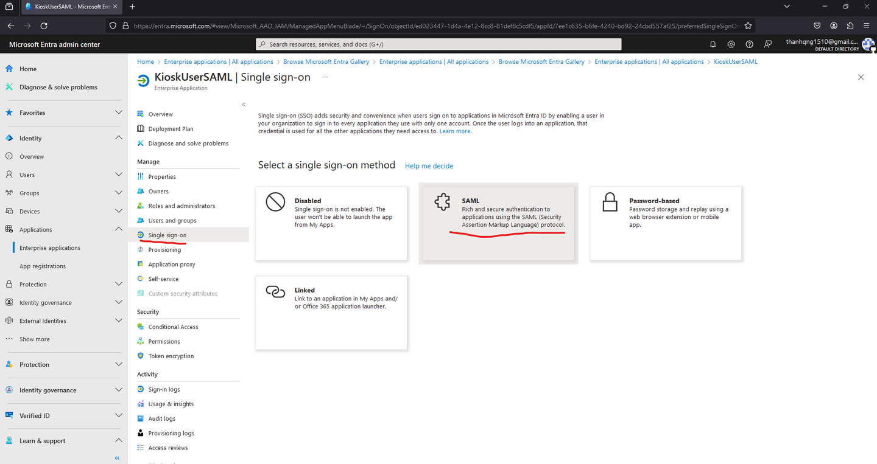877x464 pixels.
Task: Click the browser address bar
Action: click(429, 26)
